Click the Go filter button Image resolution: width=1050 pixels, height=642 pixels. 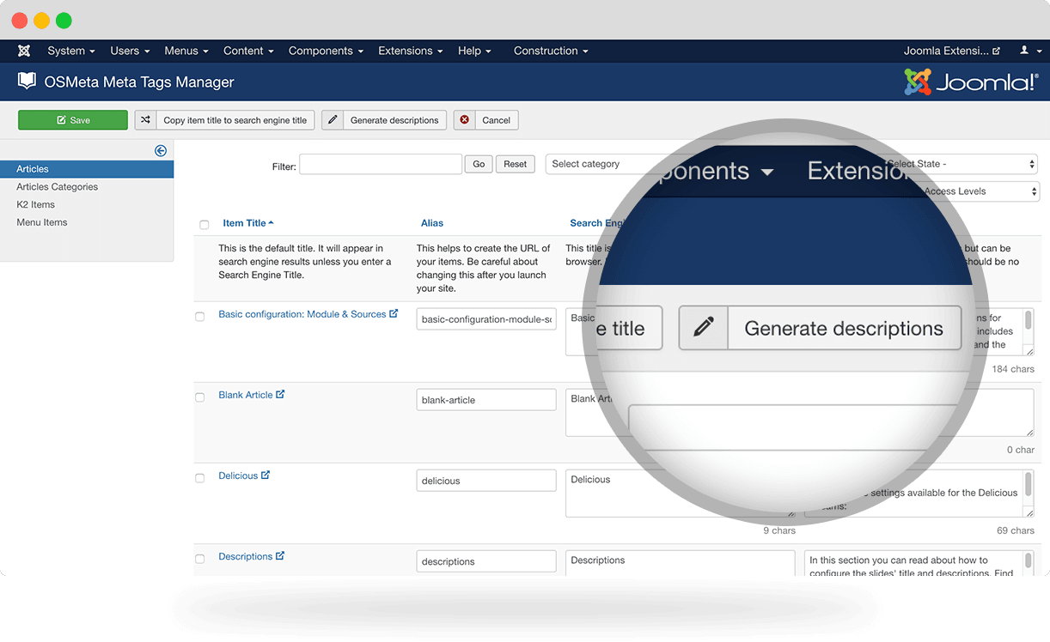click(479, 164)
